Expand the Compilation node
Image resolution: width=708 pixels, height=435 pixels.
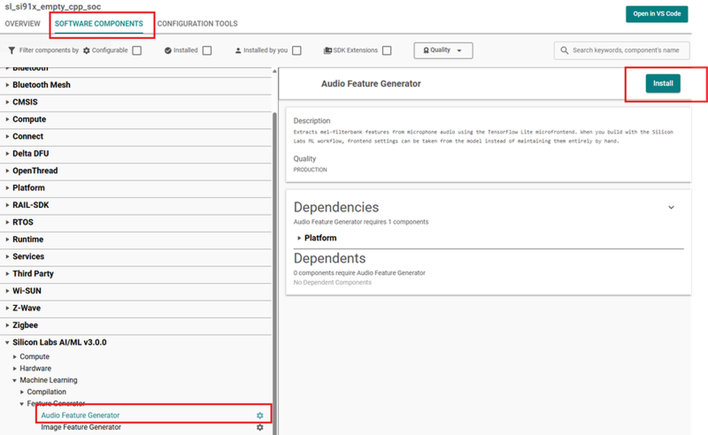coord(21,391)
